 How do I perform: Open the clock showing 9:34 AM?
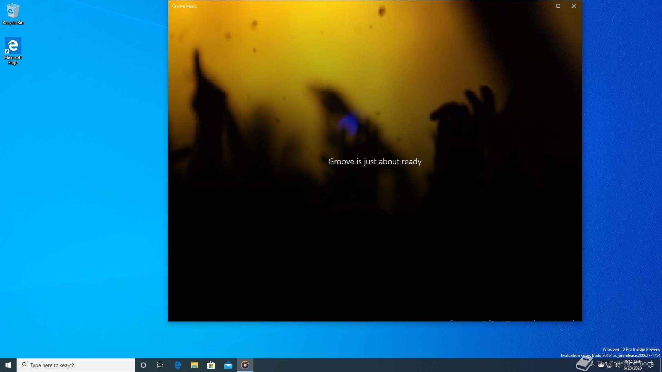(x=633, y=365)
